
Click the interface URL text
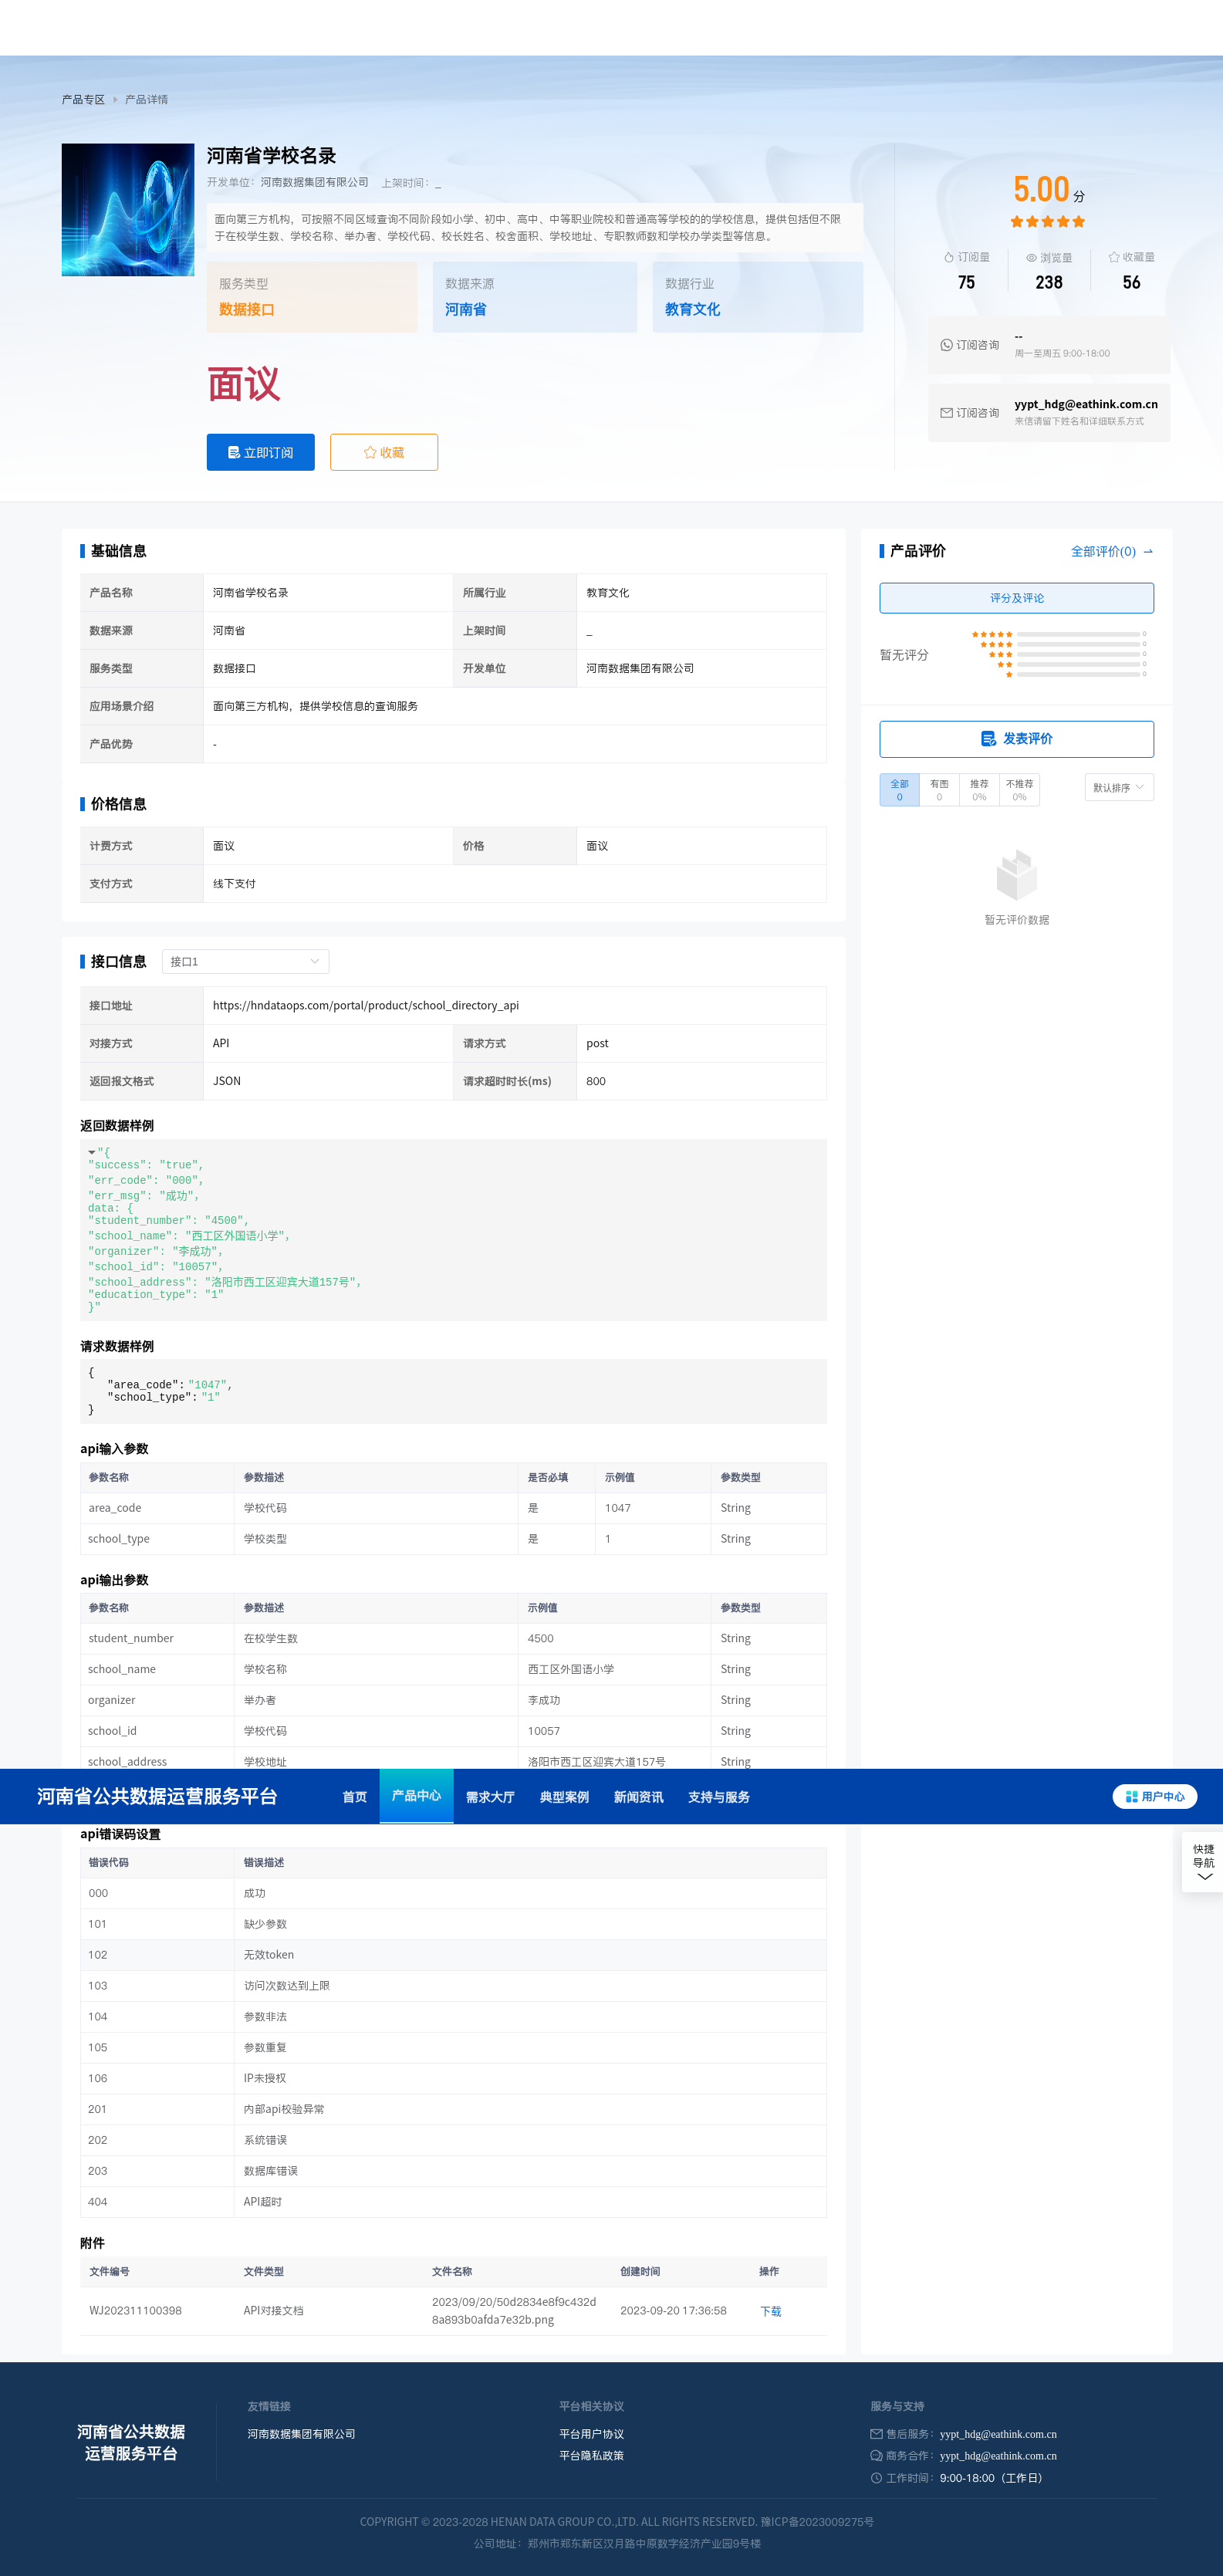(x=366, y=1005)
